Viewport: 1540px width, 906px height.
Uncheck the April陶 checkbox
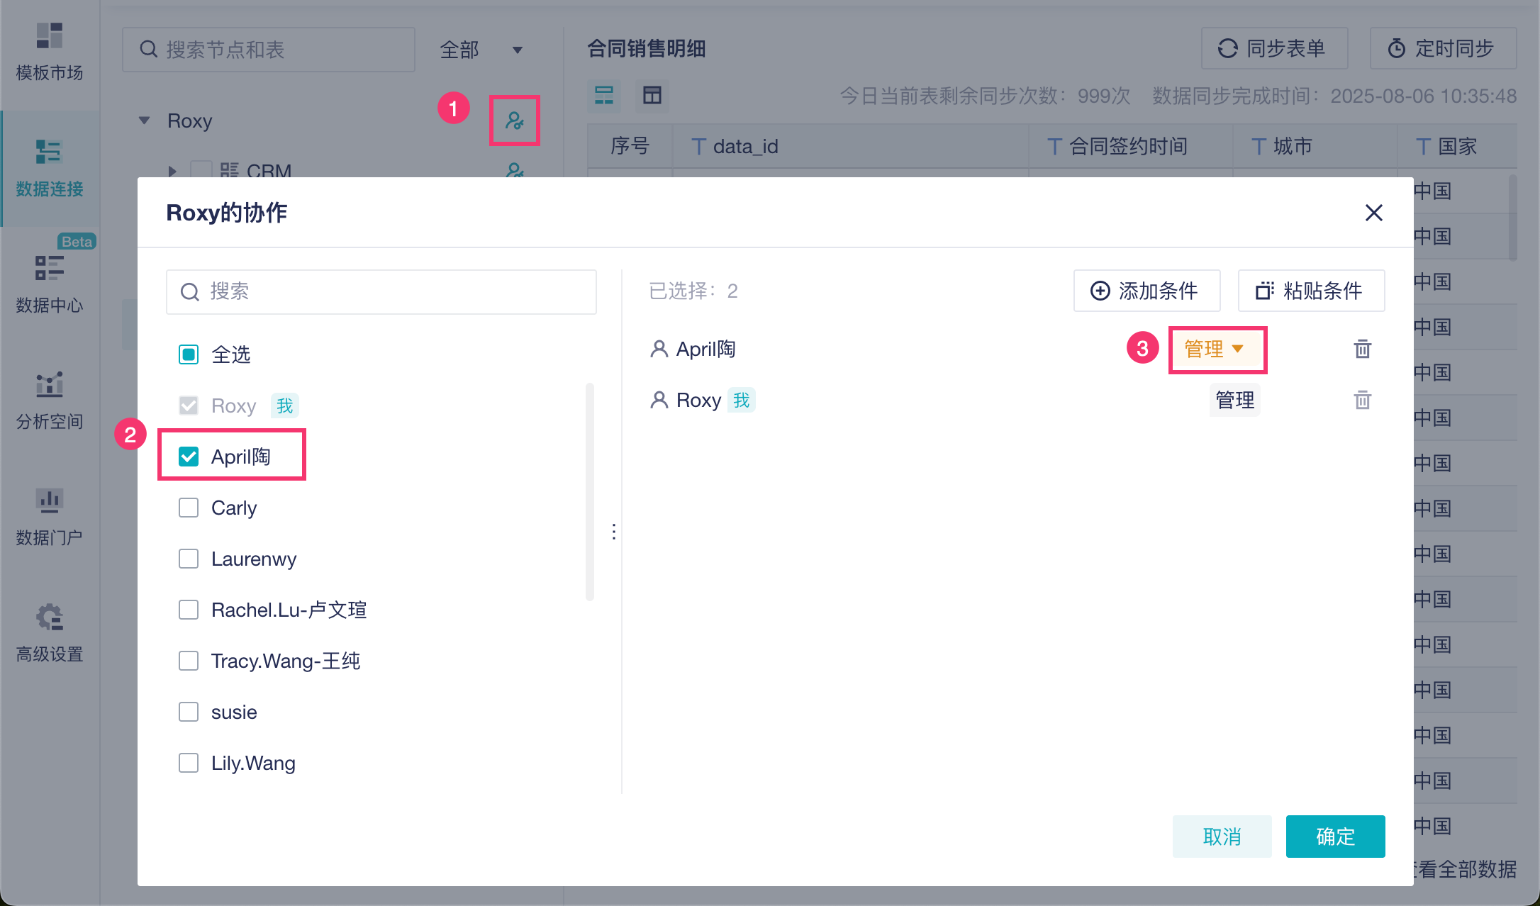189,457
